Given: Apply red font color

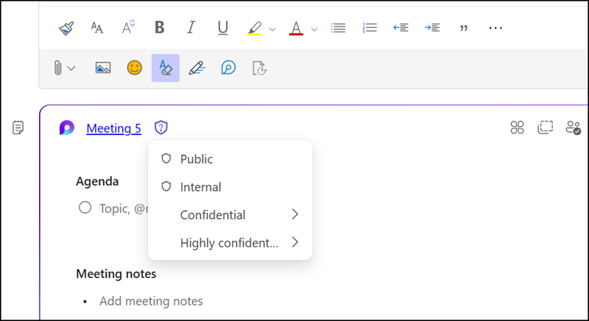Looking at the screenshot, I should tap(296, 29).
